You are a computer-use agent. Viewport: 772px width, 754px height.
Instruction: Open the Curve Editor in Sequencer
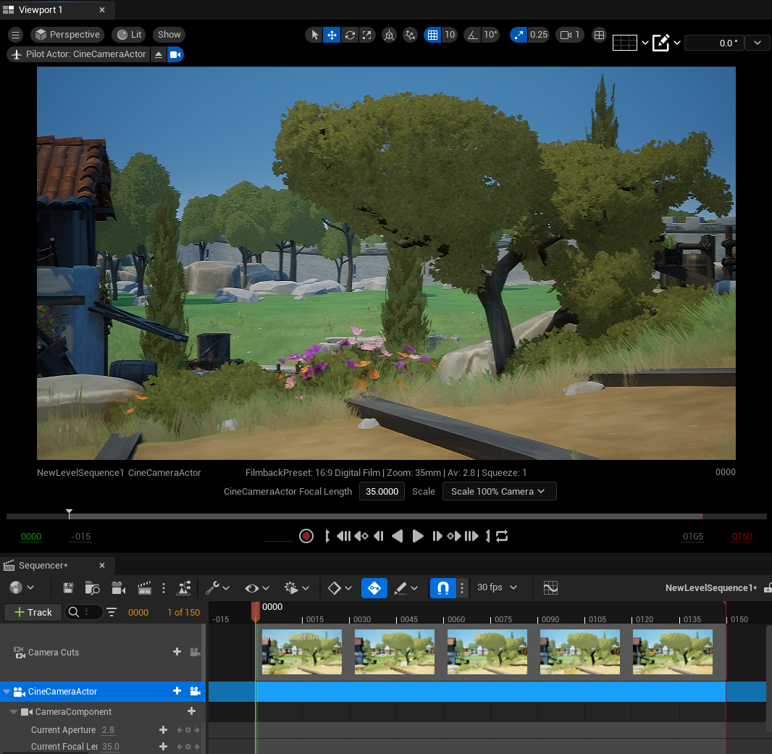(x=550, y=587)
